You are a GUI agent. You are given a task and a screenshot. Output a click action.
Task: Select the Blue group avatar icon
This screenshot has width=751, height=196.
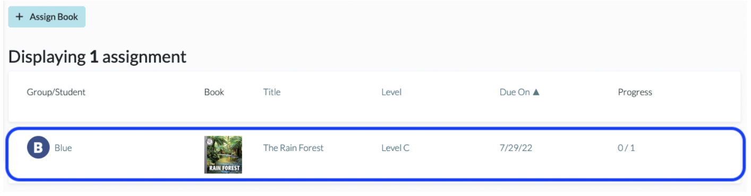pos(38,148)
